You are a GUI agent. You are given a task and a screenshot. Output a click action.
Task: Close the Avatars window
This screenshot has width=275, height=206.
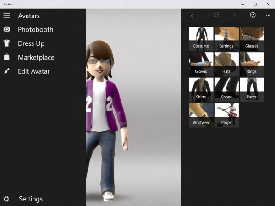tap(268, 4)
